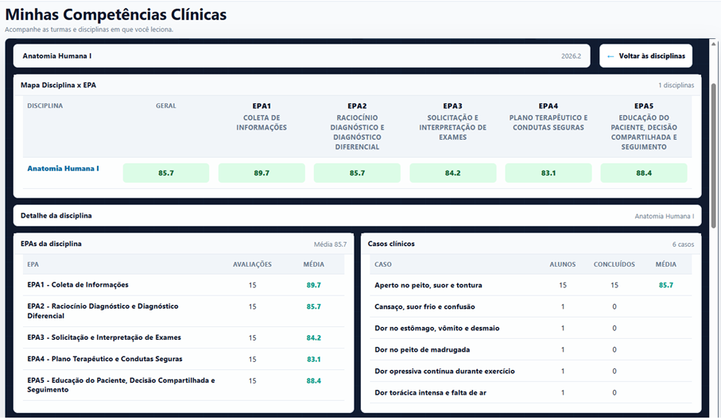Select row EPA2 - Raciocínio Diagnóstico e Diagnóstico Diferencial
Image resolution: width=721 pixels, height=420 pixels.
[184, 311]
